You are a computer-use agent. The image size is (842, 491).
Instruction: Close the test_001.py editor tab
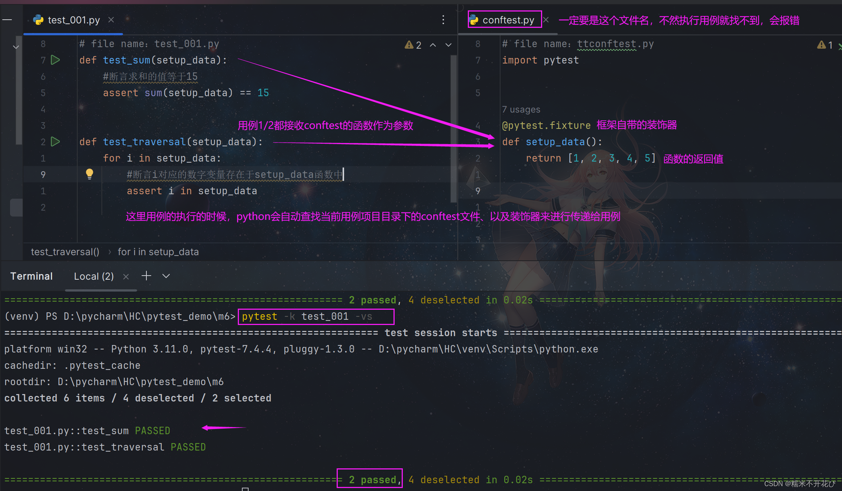pyautogui.click(x=111, y=20)
